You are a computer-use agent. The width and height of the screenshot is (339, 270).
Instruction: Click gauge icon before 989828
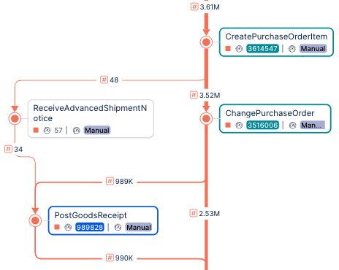(68, 228)
